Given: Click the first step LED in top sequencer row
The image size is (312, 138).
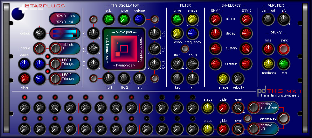Looking at the screenshot, I should click(24, 97).
